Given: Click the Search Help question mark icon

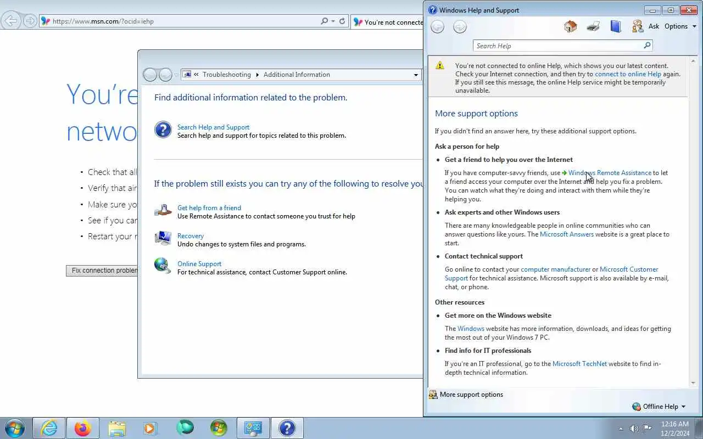Looking at the screenshot, I should (163, 130).
